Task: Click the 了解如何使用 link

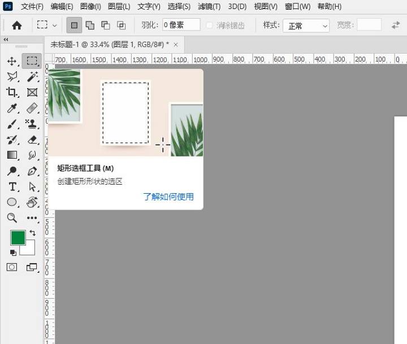Action: pyautogui.click(x=168, y=197)
